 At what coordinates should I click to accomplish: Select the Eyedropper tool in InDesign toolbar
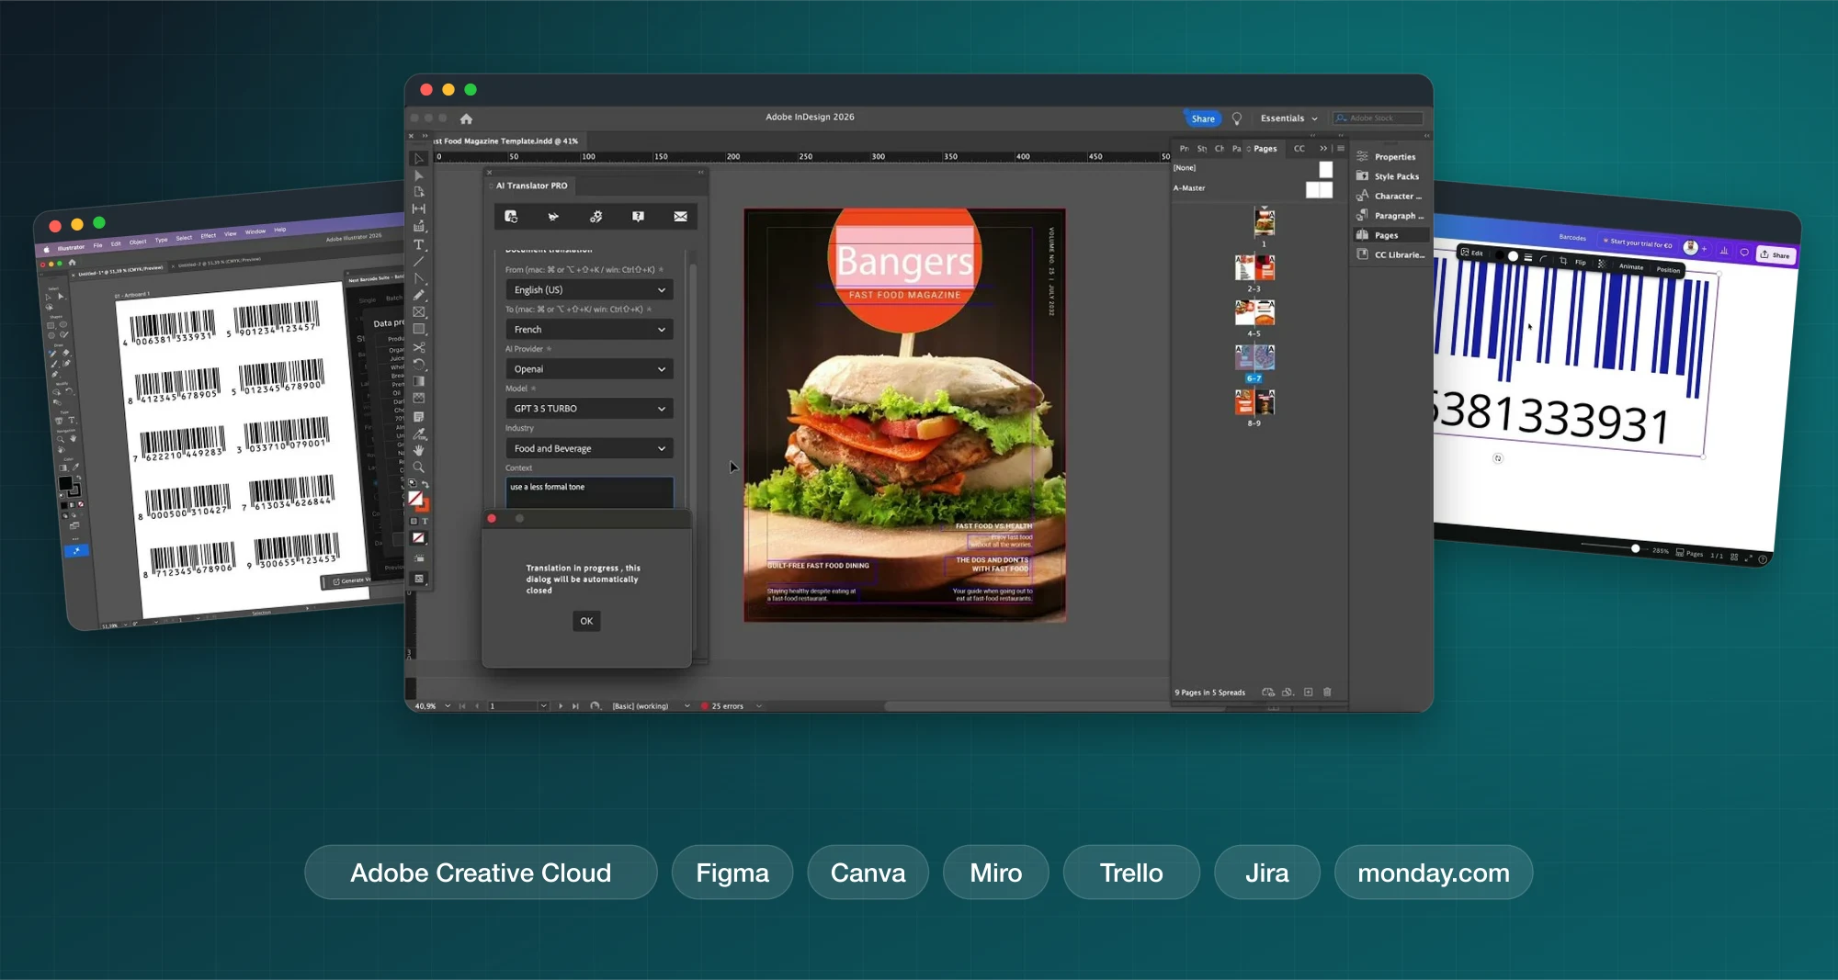point(419,434)
